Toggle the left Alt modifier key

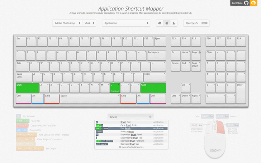coord(38,98)
